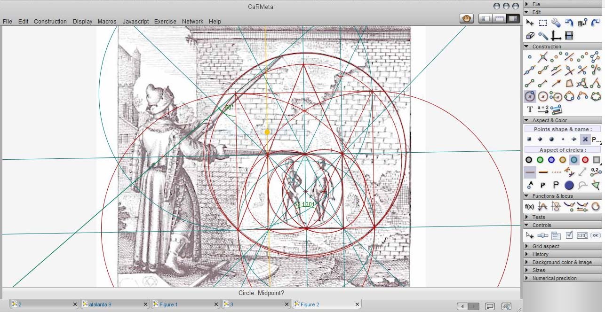Select the Text tool T icon
This screenshot has height=312, width=605.
(530, 109)
